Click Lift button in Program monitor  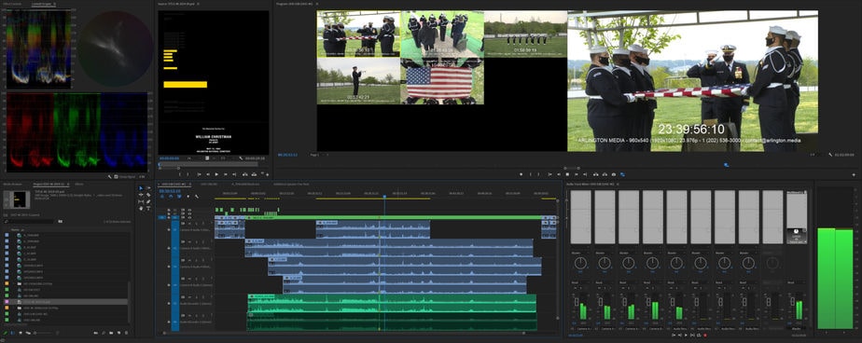(x=595, y=174)
